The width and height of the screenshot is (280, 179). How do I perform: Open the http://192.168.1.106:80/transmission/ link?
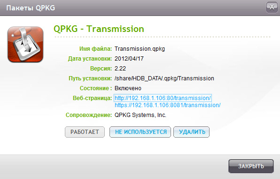163,98
